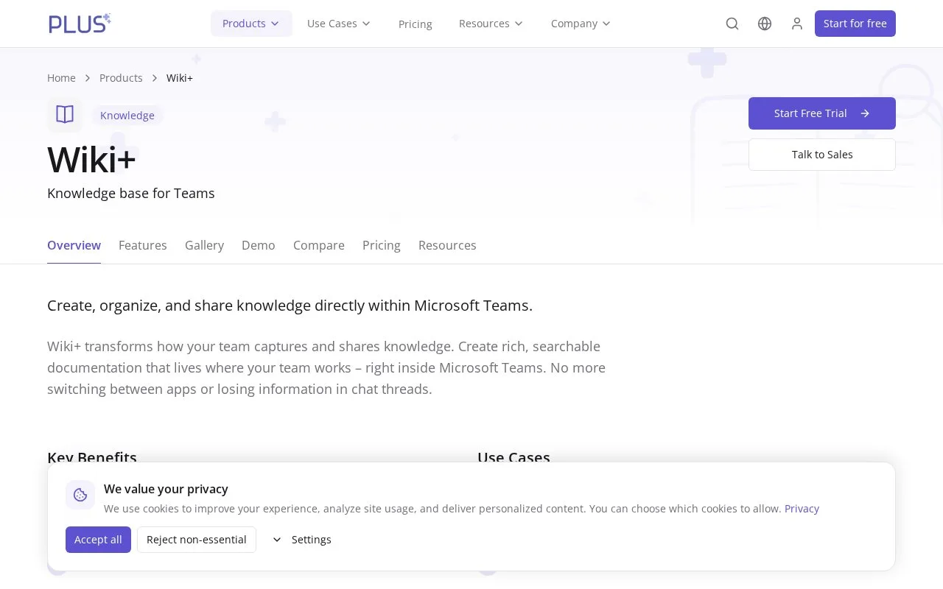Viewport: 943px width, 589px height.
Task: Switch to the Features tab
Action: click(143, 245)
